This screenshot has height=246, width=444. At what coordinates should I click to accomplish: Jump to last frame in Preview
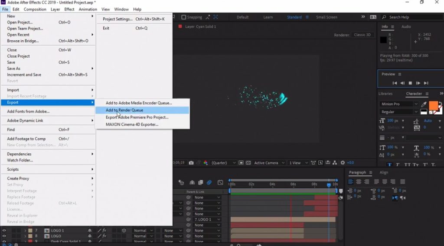pyautogui.click(x=426, y=83)
